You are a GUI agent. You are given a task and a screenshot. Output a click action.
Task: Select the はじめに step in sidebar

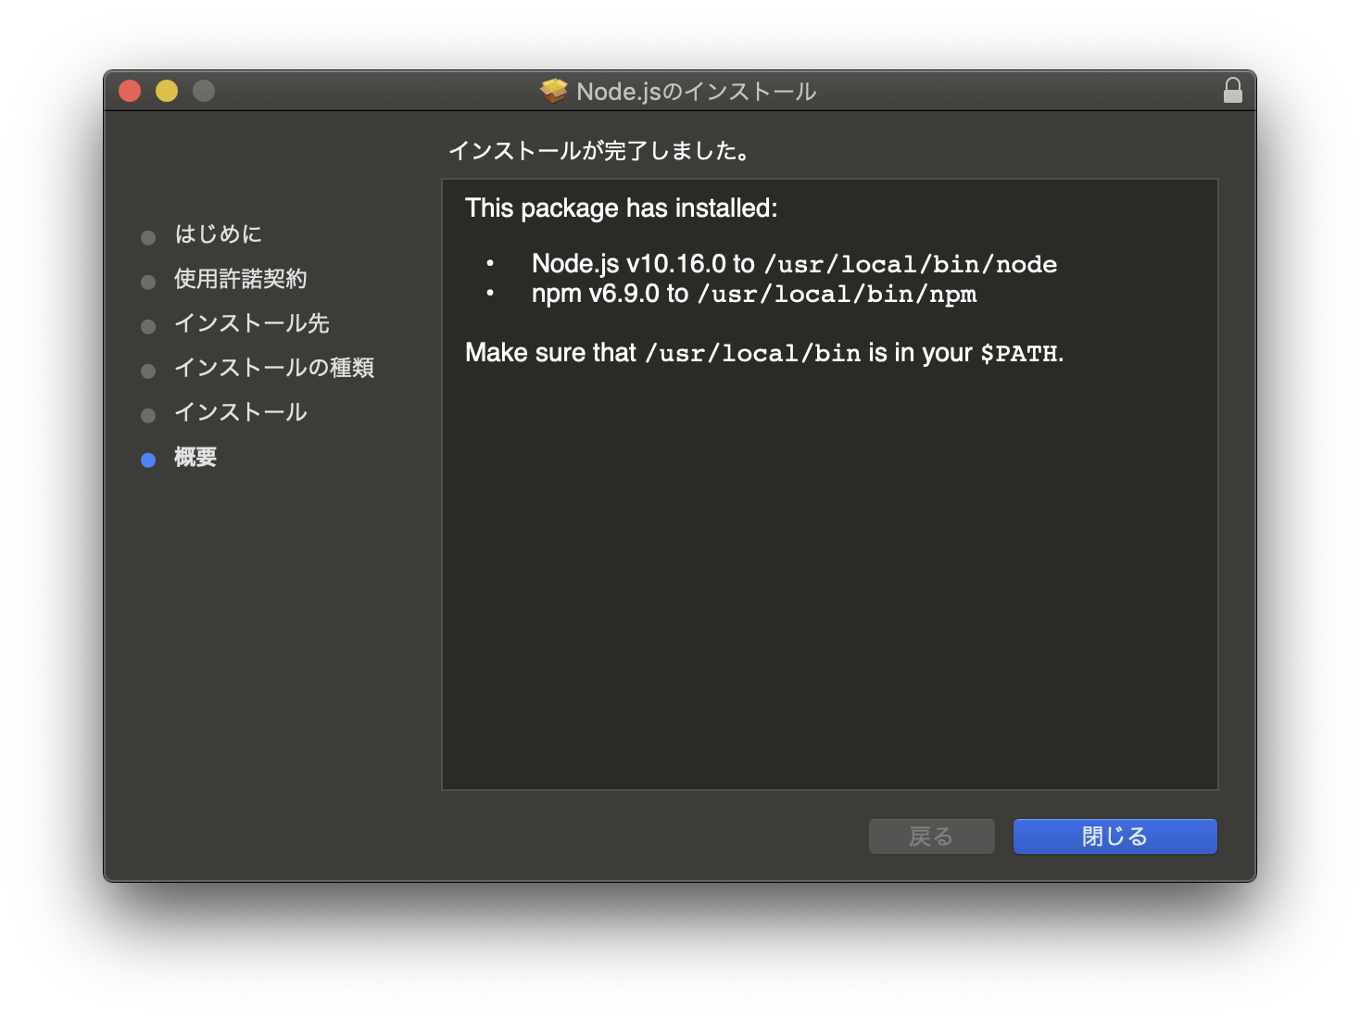point(219,234)
